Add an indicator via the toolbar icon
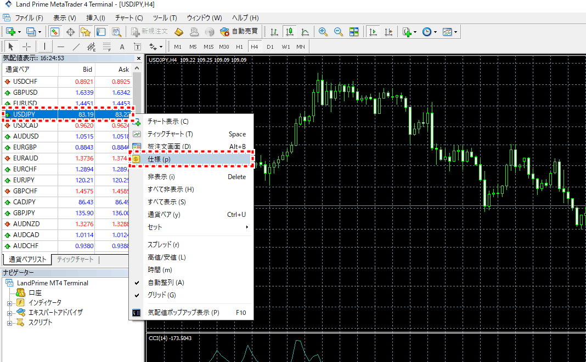The width and height of the screenshot is (586, 362). [x=407, y=32]
